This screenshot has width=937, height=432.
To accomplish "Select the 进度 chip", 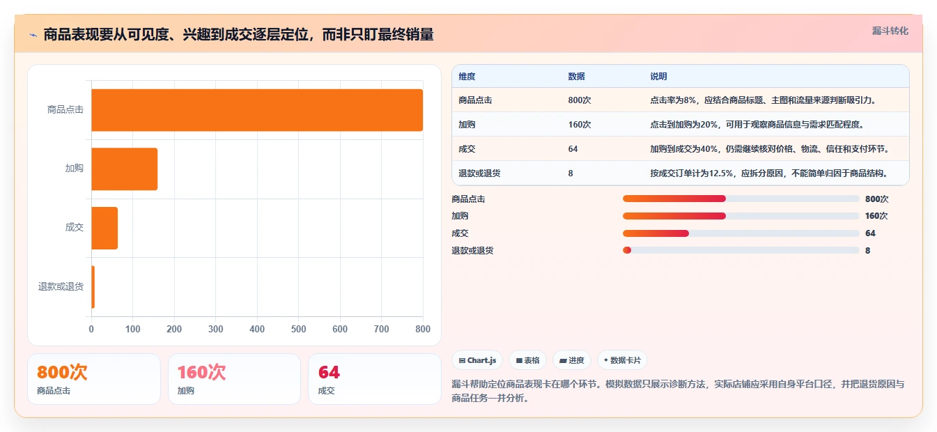I will tap(571, 360).
